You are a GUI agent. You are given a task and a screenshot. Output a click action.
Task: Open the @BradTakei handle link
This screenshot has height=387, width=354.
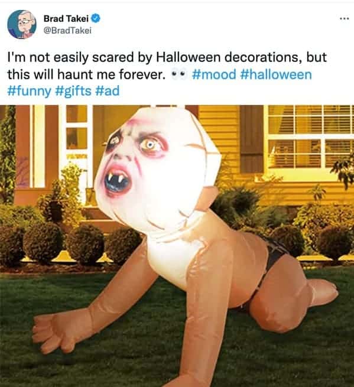[67, 30]
